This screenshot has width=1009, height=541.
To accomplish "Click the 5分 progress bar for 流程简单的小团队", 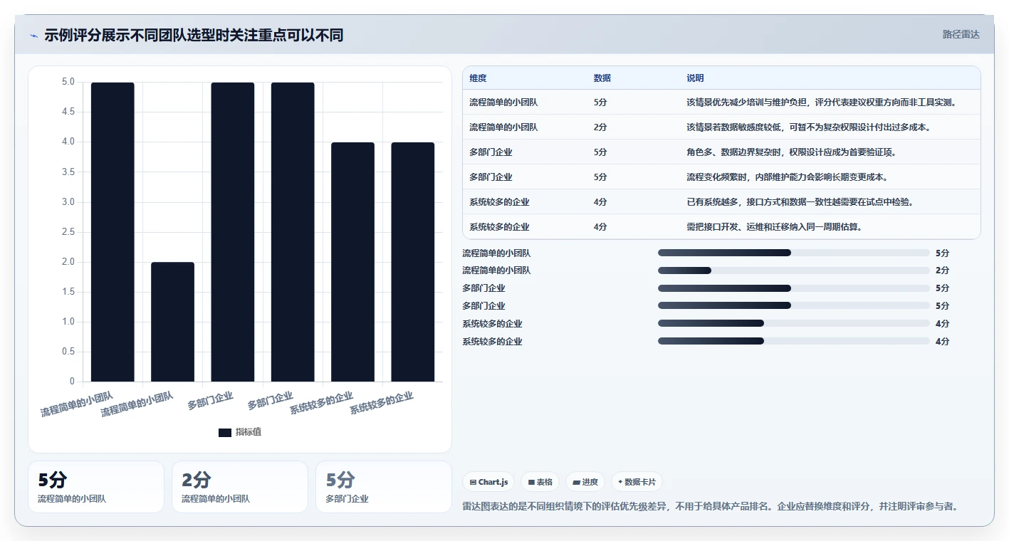I will click(794, 253).
